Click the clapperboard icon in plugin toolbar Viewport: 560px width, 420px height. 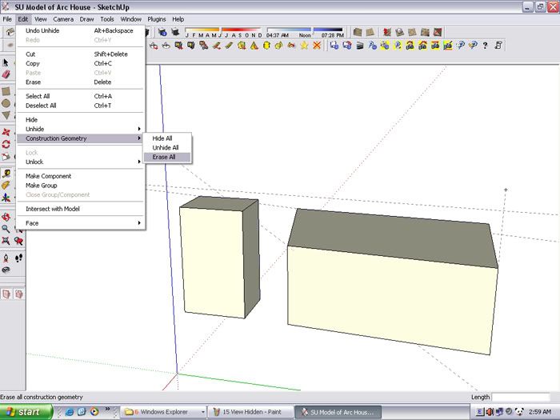tap(360, 46)
